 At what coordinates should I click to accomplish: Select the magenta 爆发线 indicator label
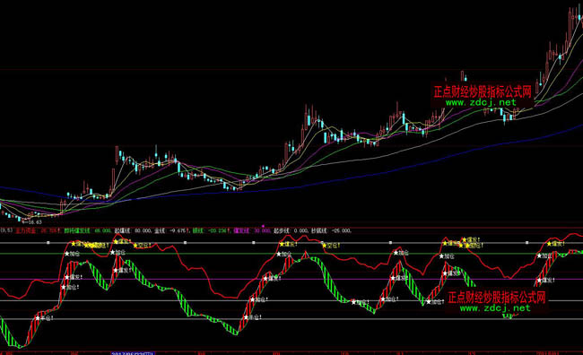click(x=241, y=231)
